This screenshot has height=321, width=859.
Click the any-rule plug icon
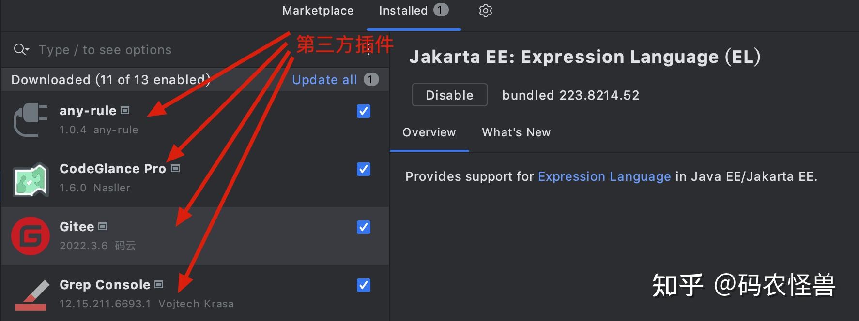[x=31, y=120]
